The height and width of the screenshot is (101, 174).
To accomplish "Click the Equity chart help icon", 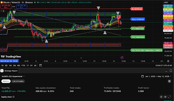I will tap(14, 97).
